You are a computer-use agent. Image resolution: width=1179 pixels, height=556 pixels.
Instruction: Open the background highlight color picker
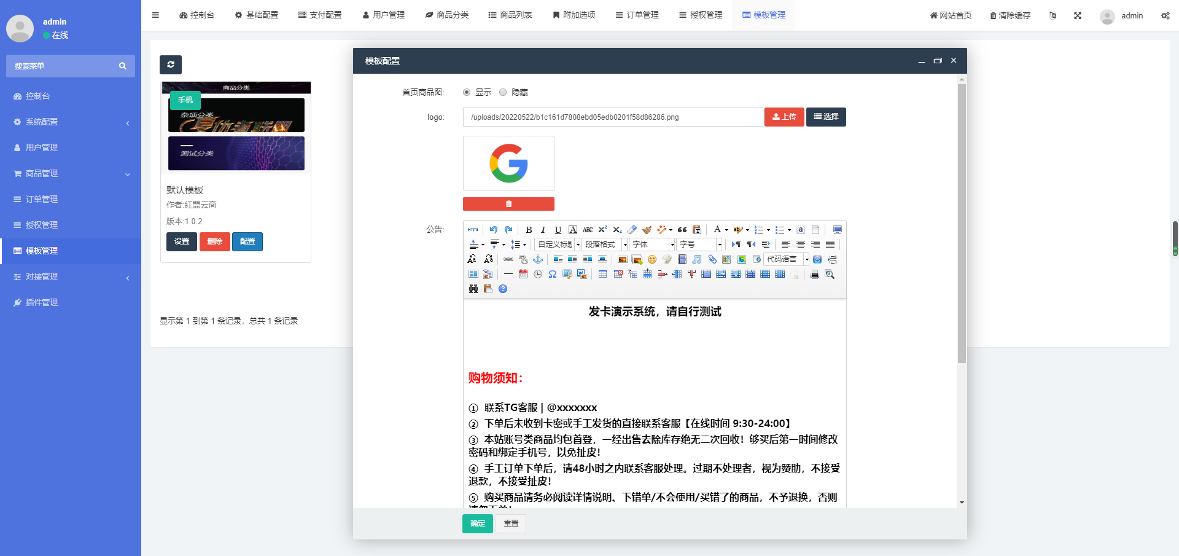(x=737, y=230)
